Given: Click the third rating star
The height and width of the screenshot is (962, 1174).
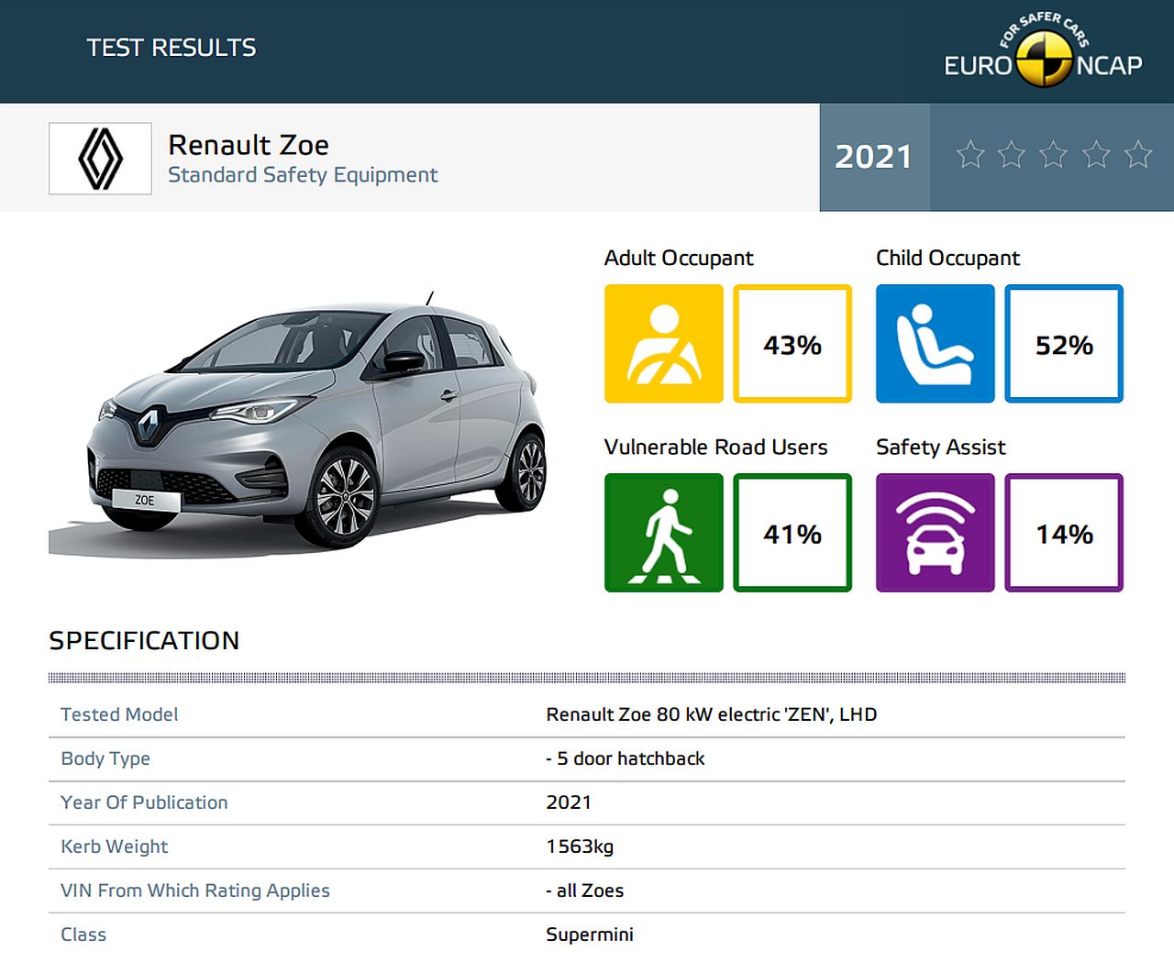Looking at the screenshot, I should (x=1054, y=154).
